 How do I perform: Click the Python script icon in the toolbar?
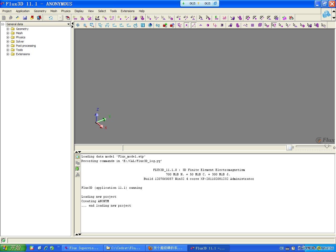tap(18, 18)
